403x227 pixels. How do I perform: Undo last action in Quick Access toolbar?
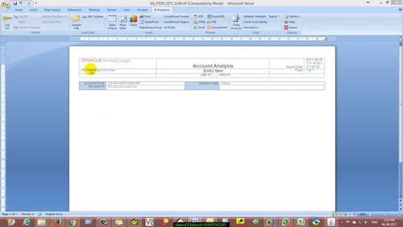20,3
